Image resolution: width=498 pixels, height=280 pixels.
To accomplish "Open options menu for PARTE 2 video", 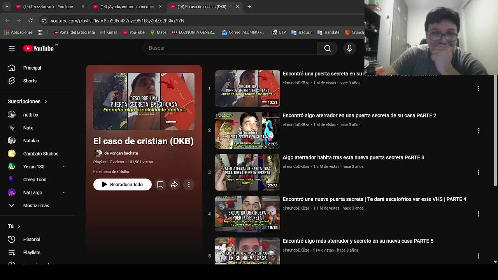I will pos(479,130).
